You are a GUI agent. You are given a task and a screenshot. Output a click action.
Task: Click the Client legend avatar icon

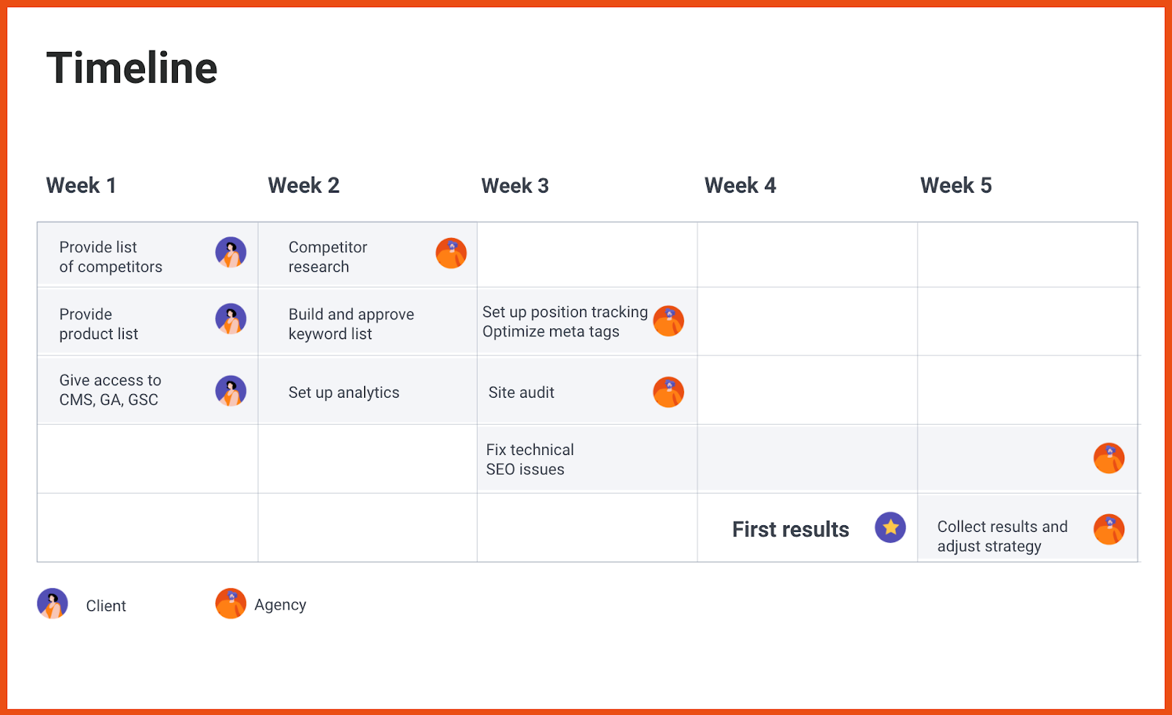point(53,604)
